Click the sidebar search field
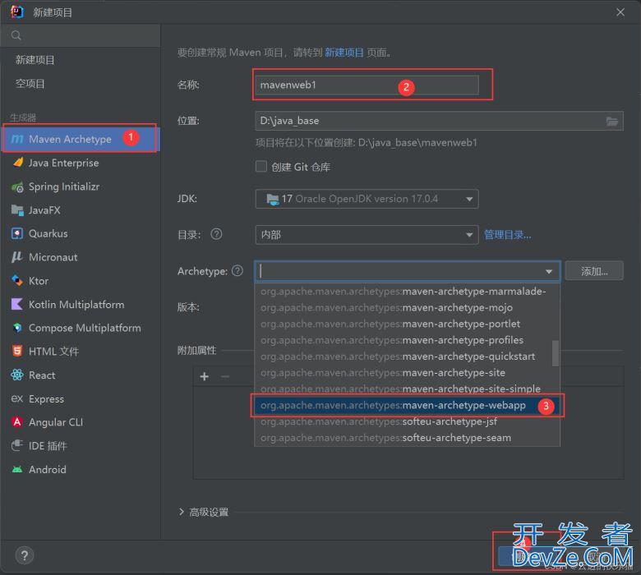The image size is (641, 575). 81,35
